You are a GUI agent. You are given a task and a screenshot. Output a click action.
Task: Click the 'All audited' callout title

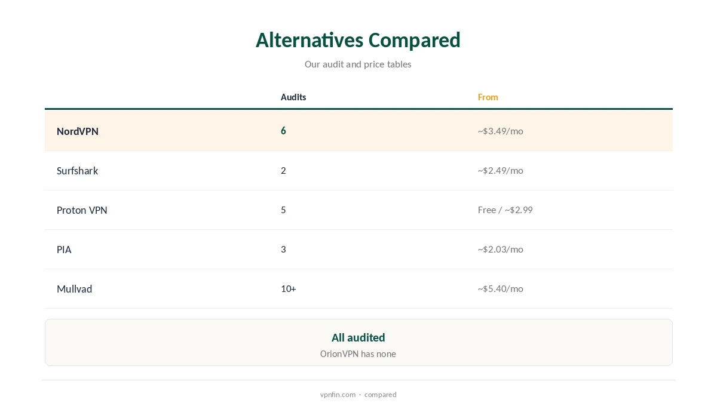pyautogui.click(x=358, y=337)
